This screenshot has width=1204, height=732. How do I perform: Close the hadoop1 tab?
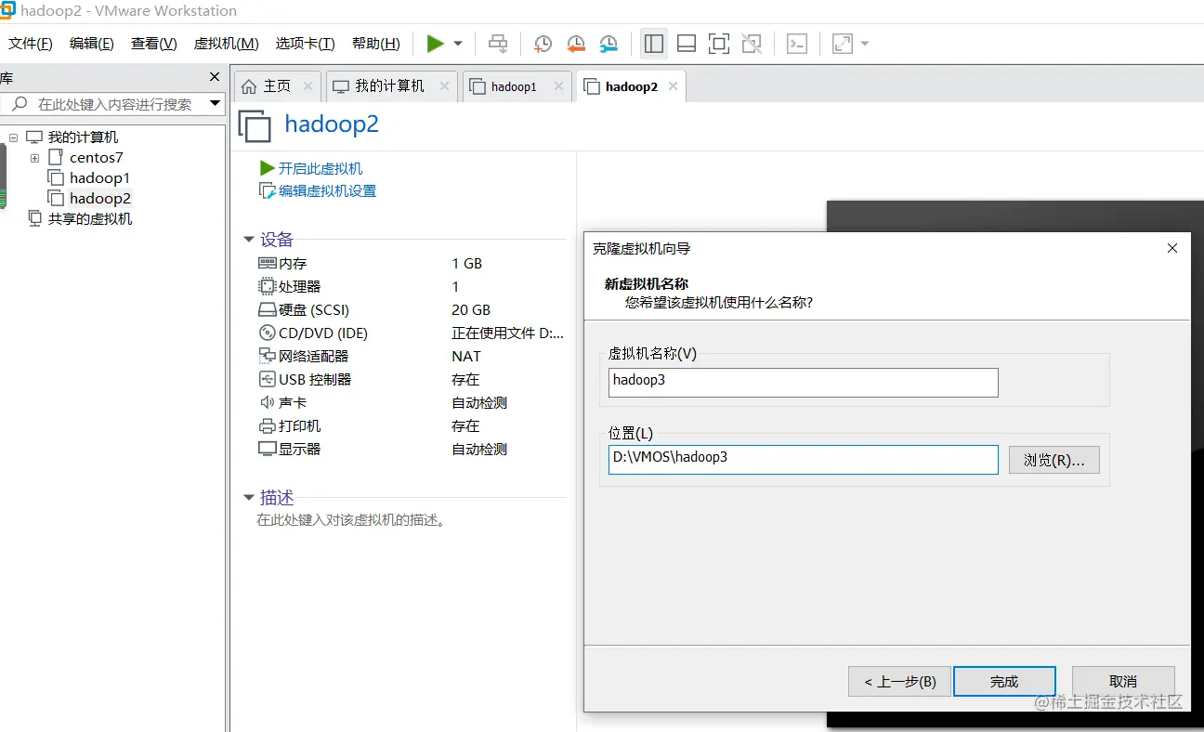[x=558, y=86]
